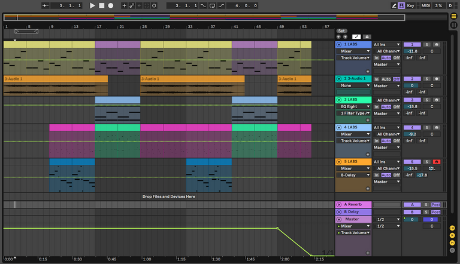Toggle the Punch-In switch icon

pos(203,5)
